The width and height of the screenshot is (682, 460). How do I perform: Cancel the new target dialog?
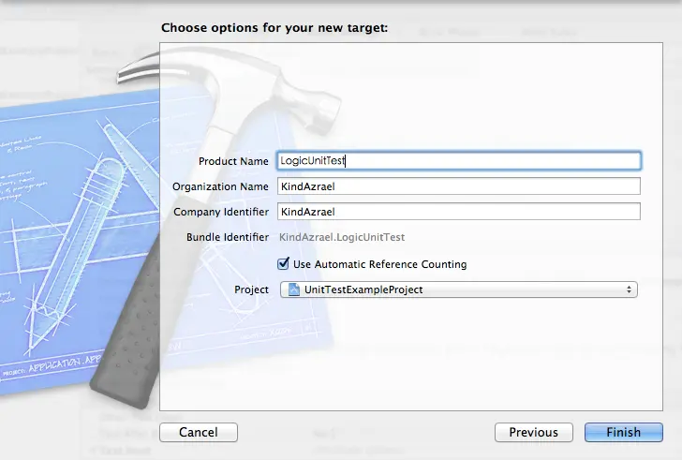click(199, 432)
